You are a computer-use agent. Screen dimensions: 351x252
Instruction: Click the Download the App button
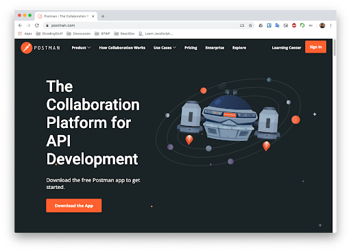point(74,205)
